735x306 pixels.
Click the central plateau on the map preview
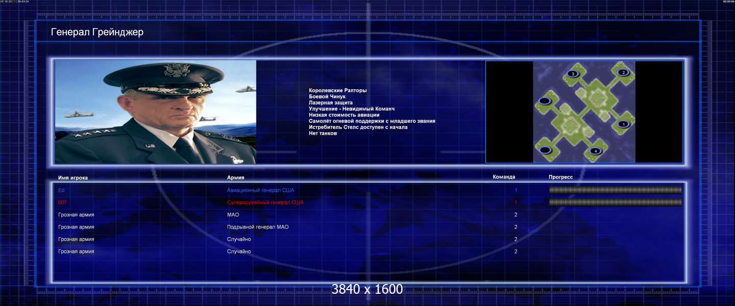tap(595, 96)
